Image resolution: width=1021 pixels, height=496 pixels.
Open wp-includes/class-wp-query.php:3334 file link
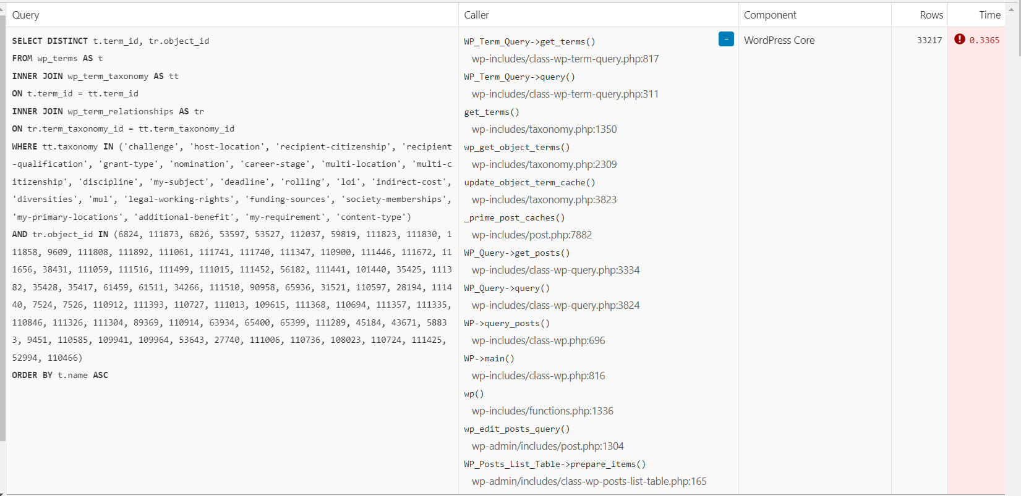tap(556, 270)
